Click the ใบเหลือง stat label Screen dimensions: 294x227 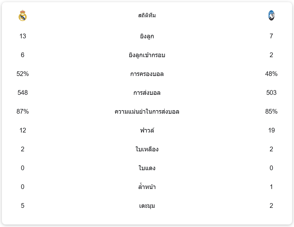[147, 149]
